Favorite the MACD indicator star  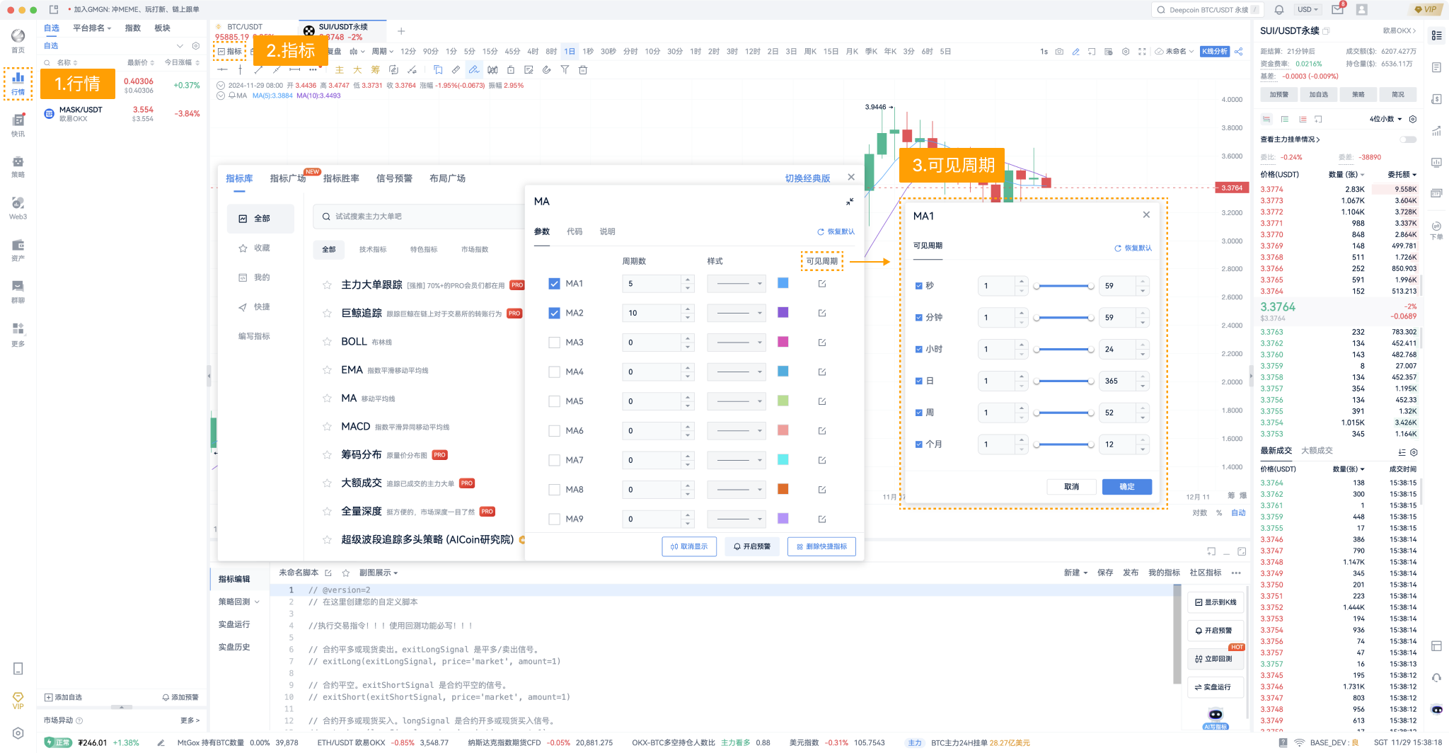click(327, 427)
